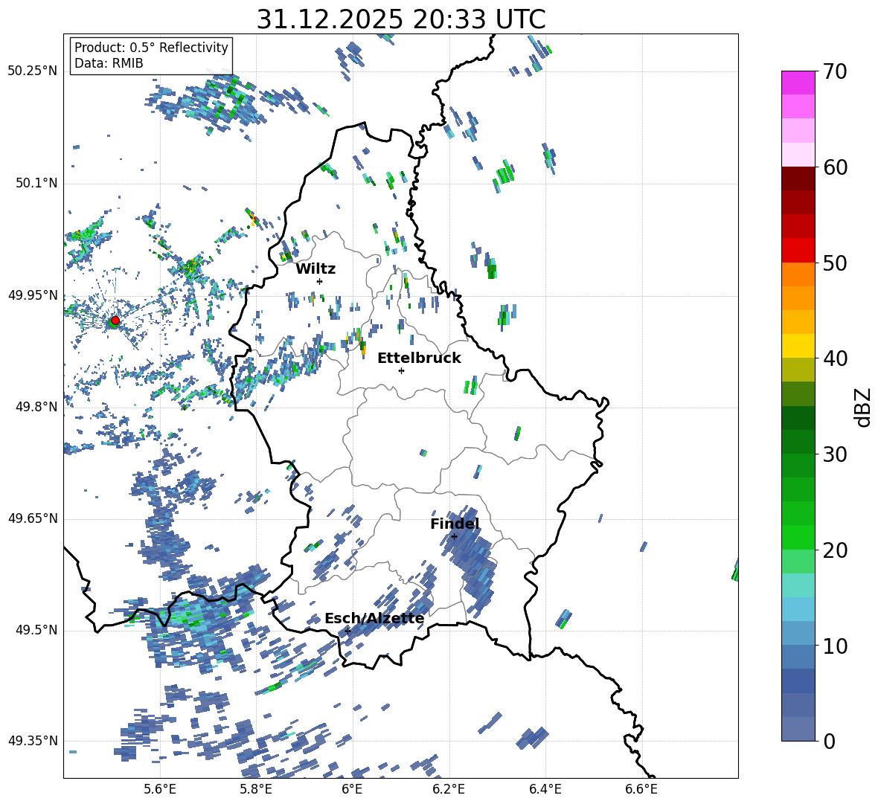Click the 20 tick on the colorbar
This screenshot has width=881, height=804.
[x=835, y=550]
